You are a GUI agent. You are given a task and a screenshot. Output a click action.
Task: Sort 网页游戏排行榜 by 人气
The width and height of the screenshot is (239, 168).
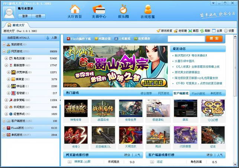[137, 155]
